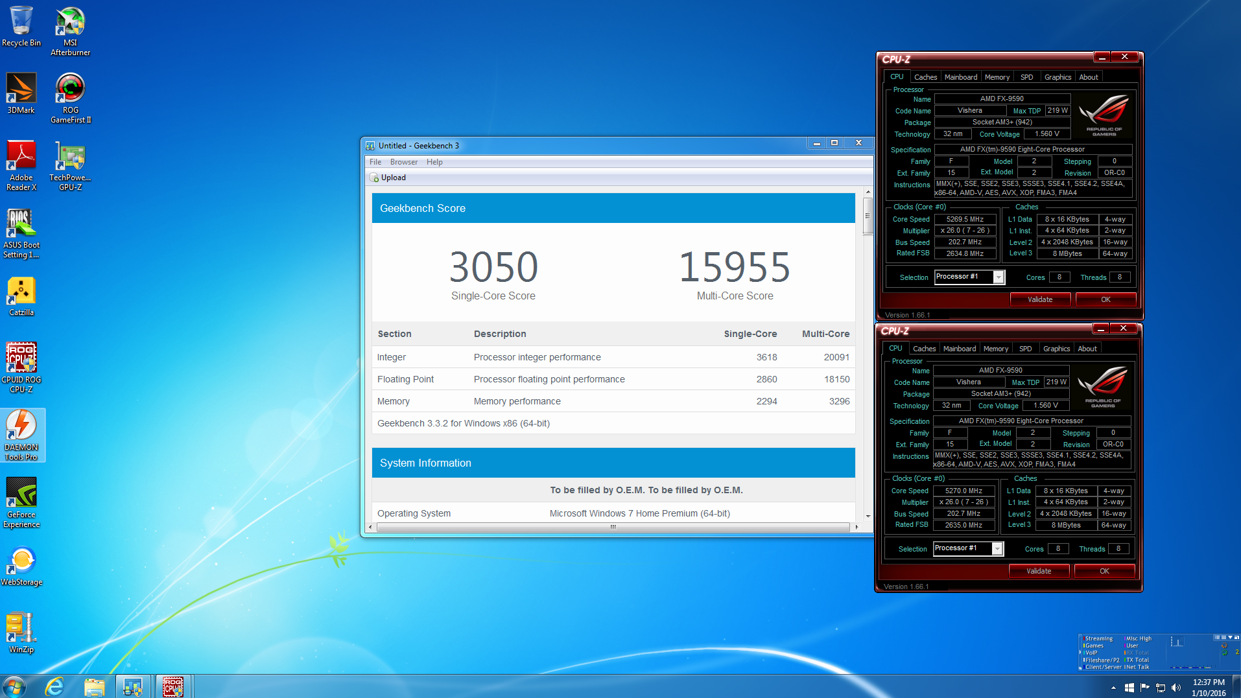Click Validate in lower CPU-Z window

point(1039,571)
